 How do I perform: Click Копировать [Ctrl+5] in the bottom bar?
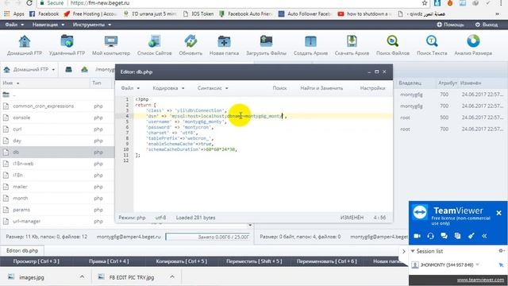[x=182, y=261]
